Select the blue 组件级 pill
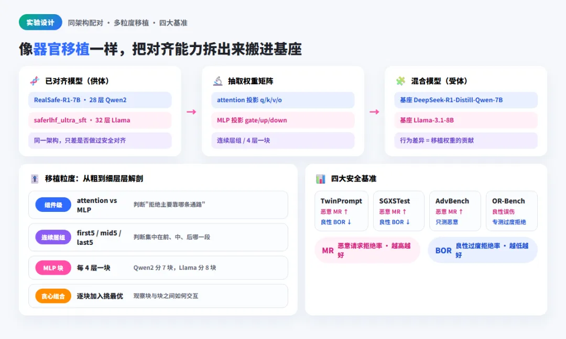Image resolution: width=566 pixels, height=339 pixels. 53,205
